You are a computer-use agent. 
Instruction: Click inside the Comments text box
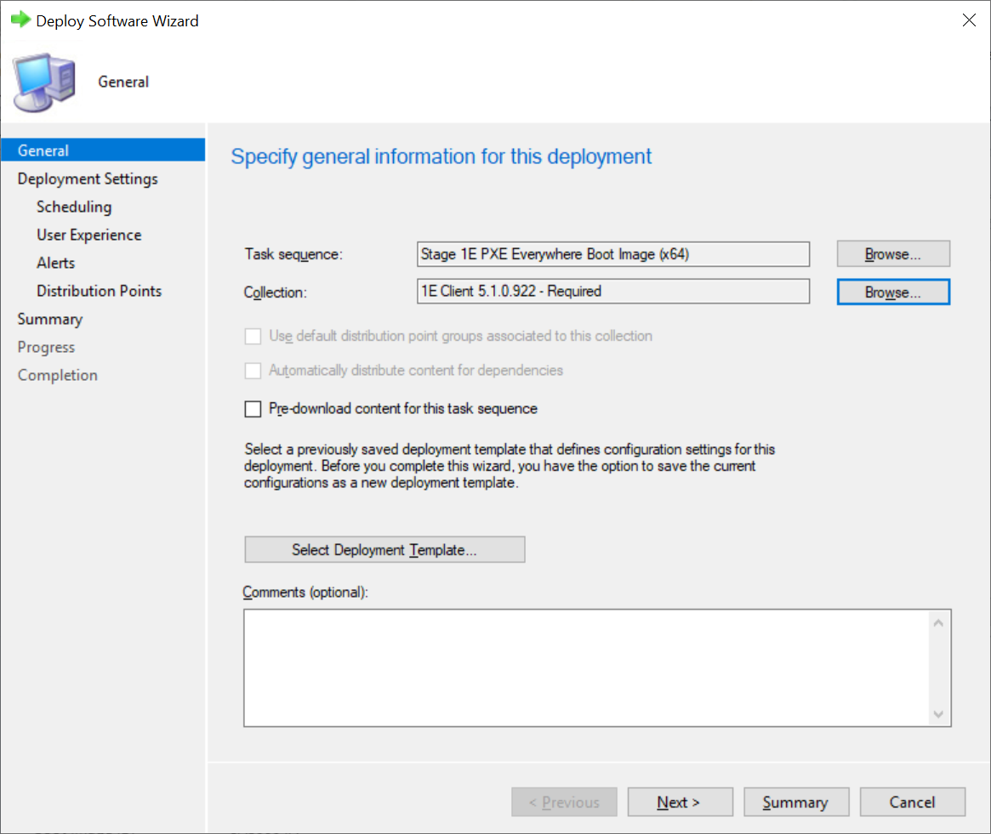[x=587, y=667]
